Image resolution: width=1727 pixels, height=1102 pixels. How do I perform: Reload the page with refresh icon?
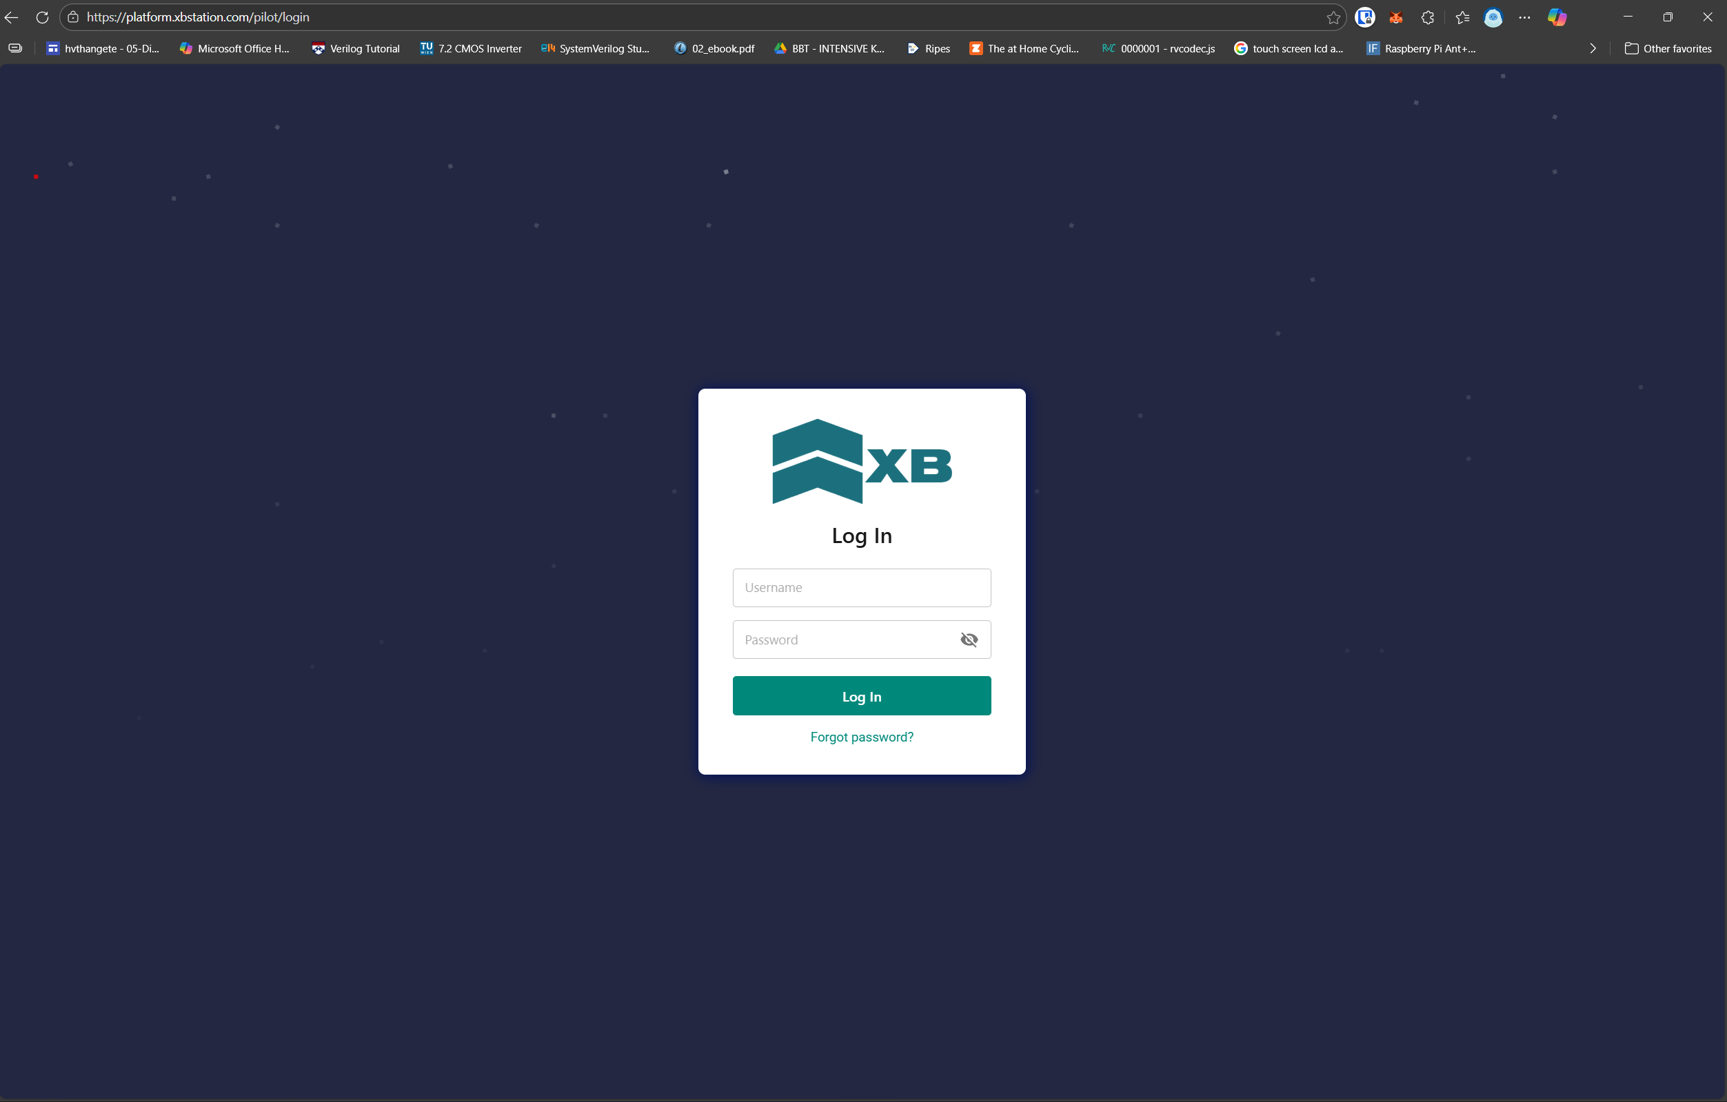pos(42,17)
